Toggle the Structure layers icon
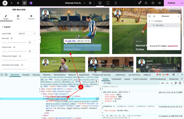The width and height of the screenshot is (184, 119). pyautogui.click(x=25, y=3)
